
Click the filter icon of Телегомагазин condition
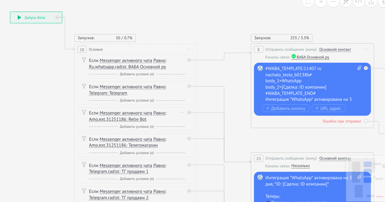(84, 139)
